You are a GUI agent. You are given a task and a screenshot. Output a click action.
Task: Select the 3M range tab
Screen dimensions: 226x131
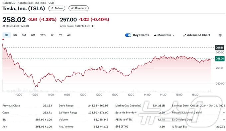[x=24, y=35]
